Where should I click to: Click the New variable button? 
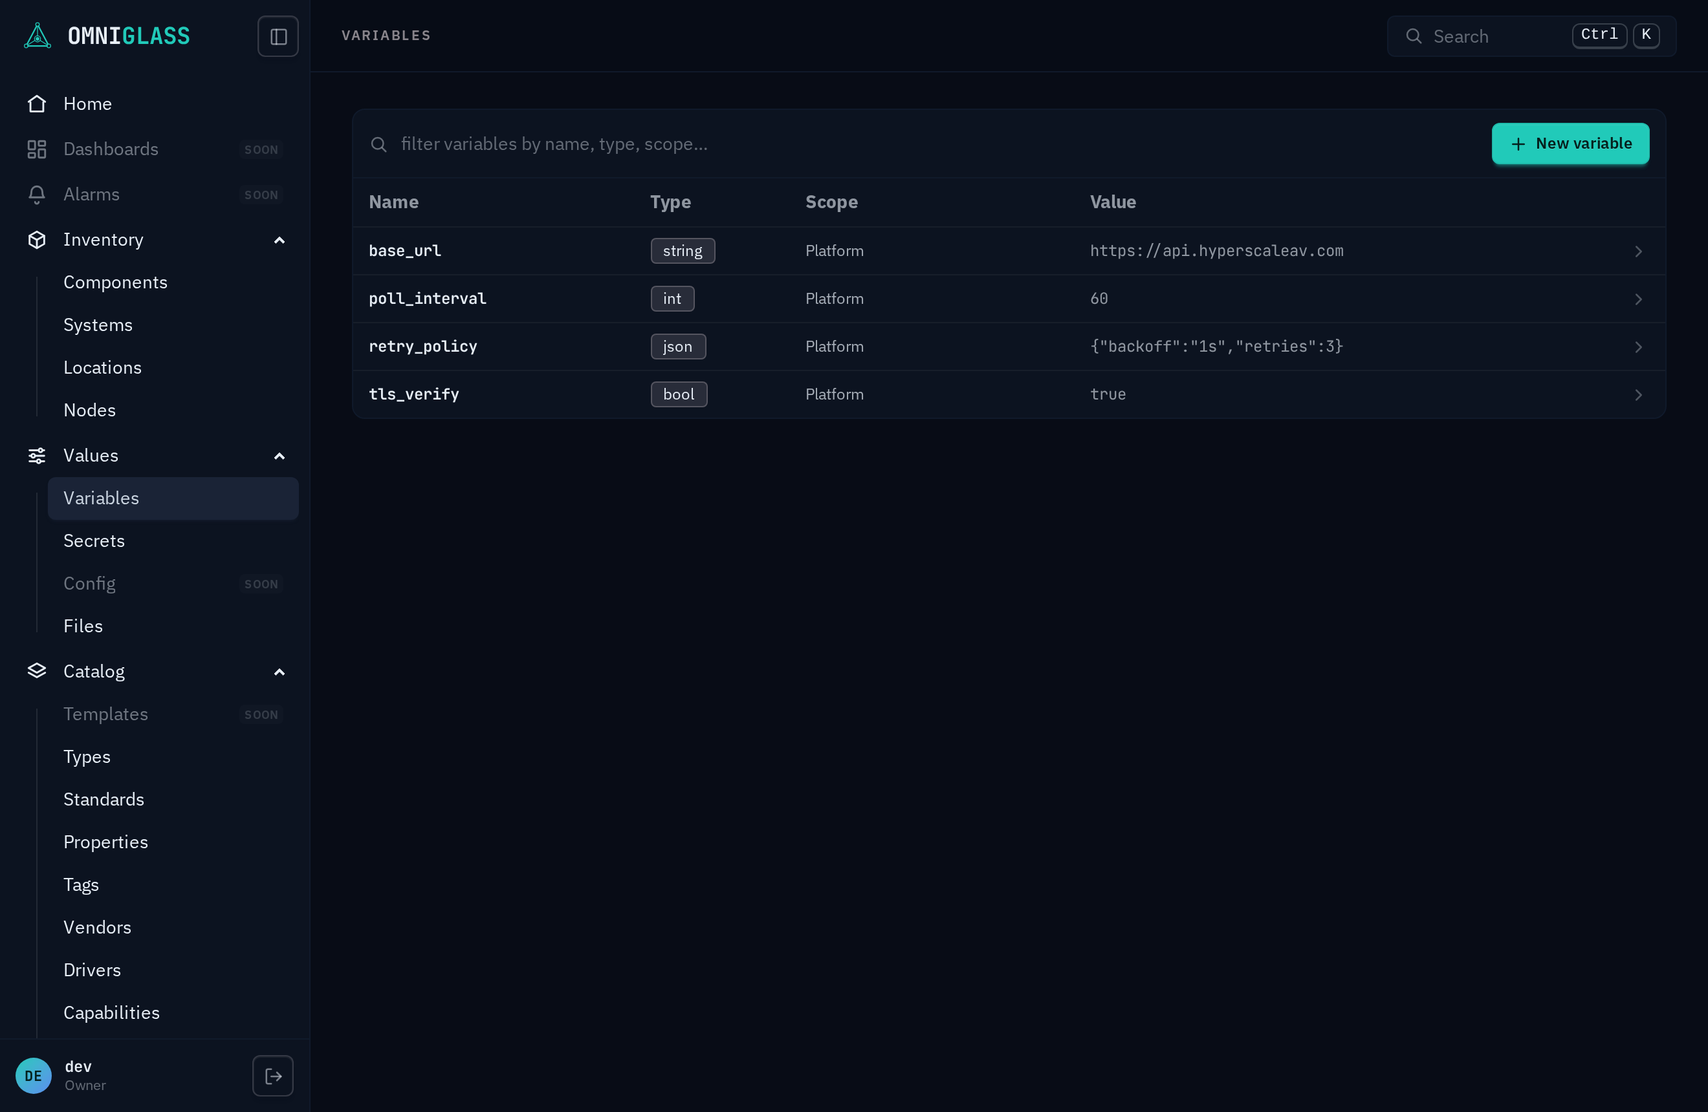click(1570, 144)
